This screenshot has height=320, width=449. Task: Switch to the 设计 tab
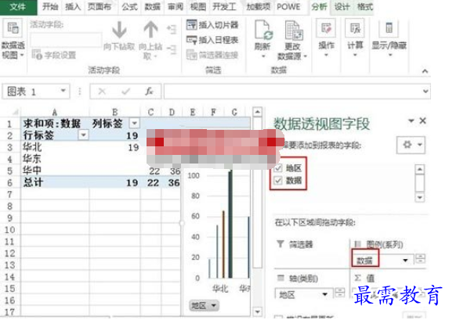342,6
